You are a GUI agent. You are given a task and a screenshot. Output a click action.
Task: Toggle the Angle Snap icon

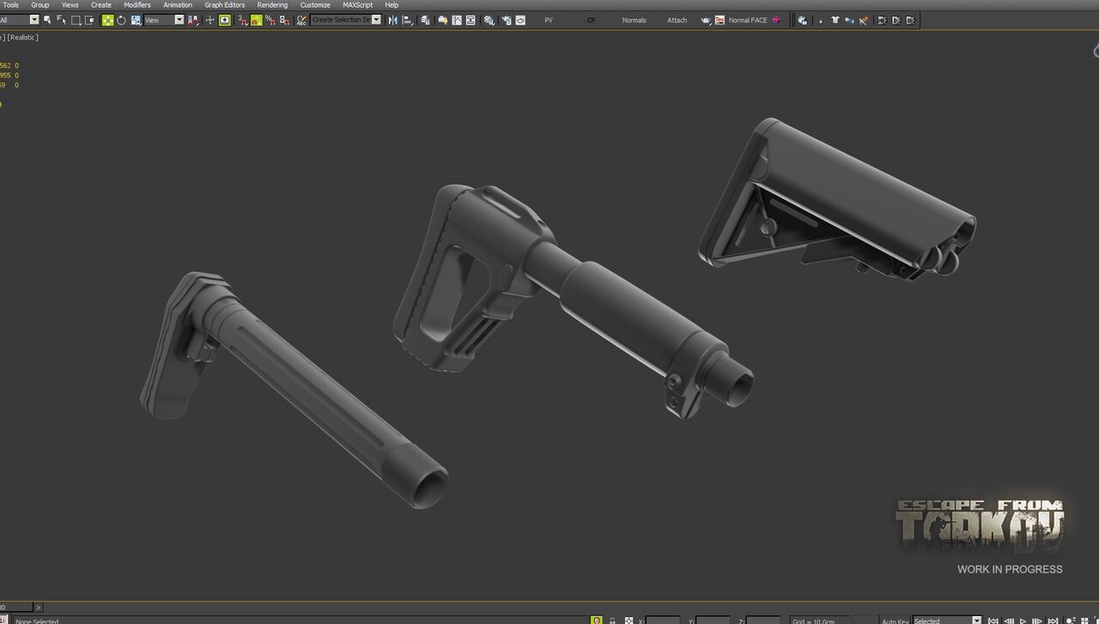click(x=256, y=20)
